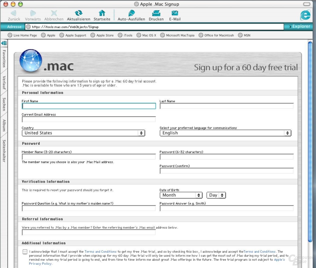Open Apple's Privacy Policy link
316x268 pixels.
point(40,263)
